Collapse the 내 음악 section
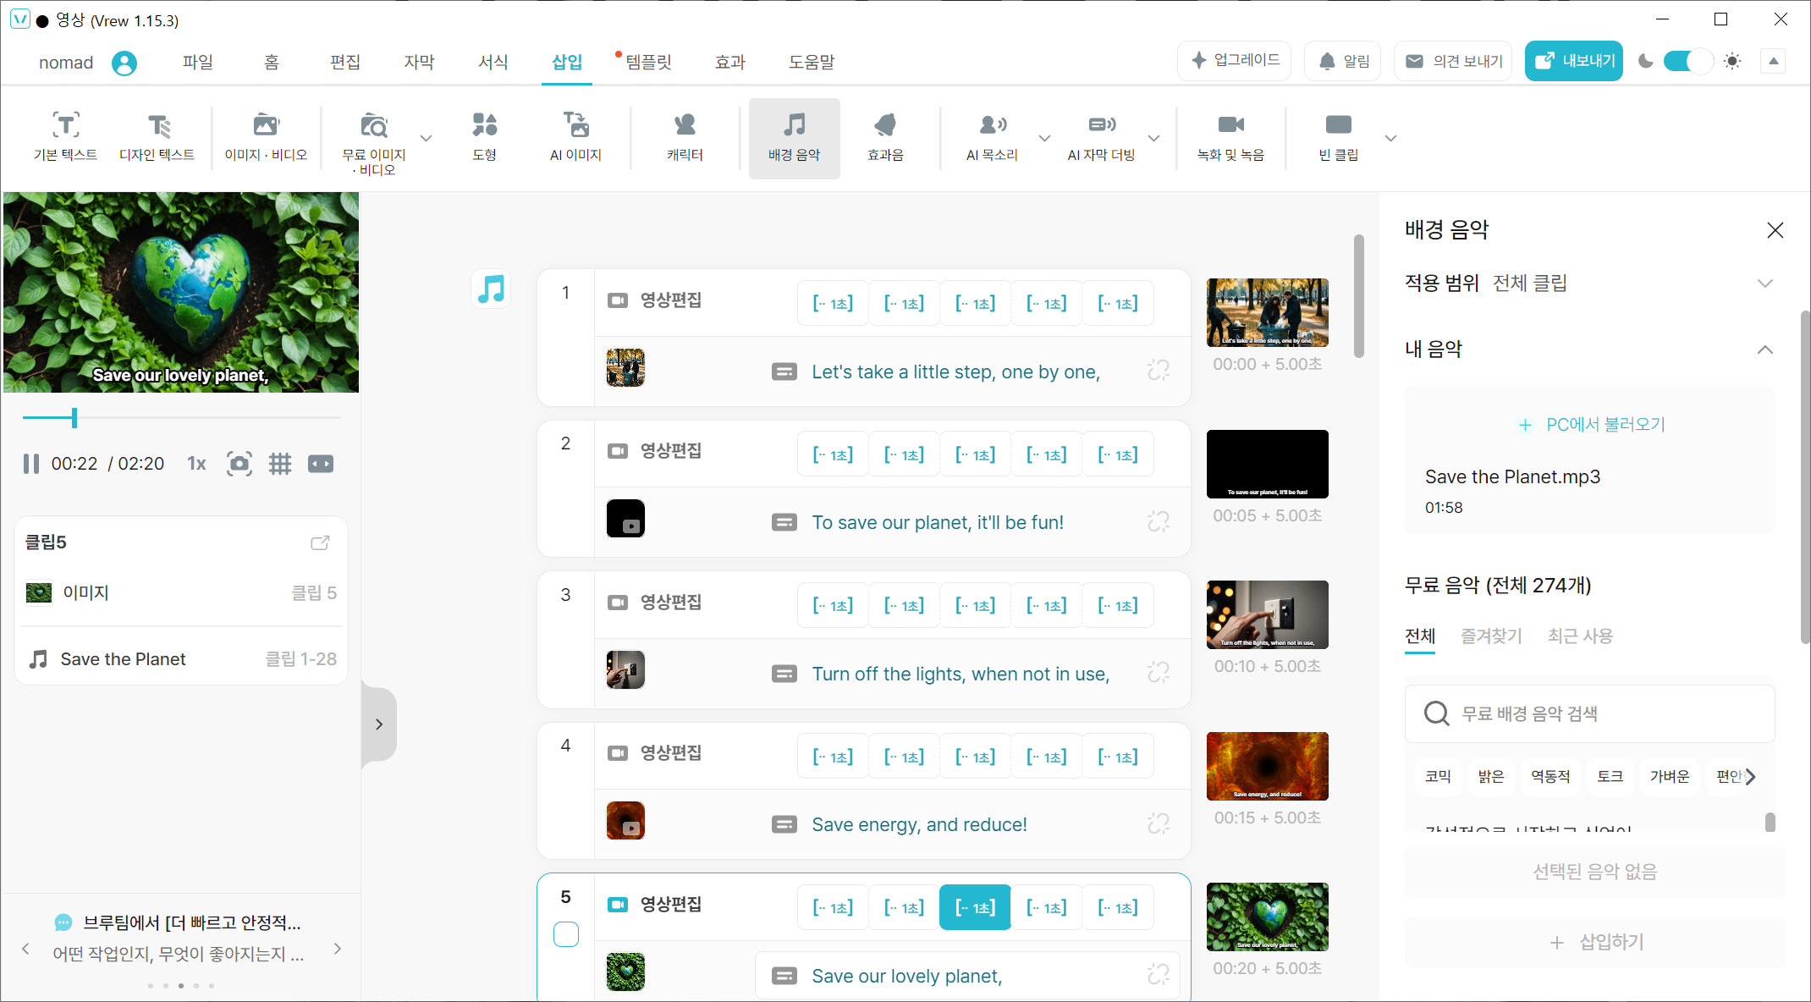The width and height of the screenshot is (1811, 1002). (x=1764, y=350)
